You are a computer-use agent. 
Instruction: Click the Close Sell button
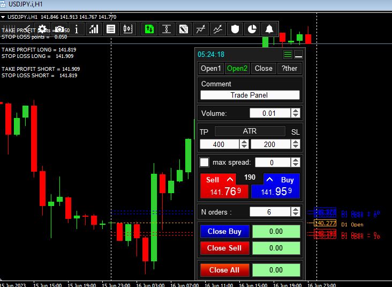point(224,248)
